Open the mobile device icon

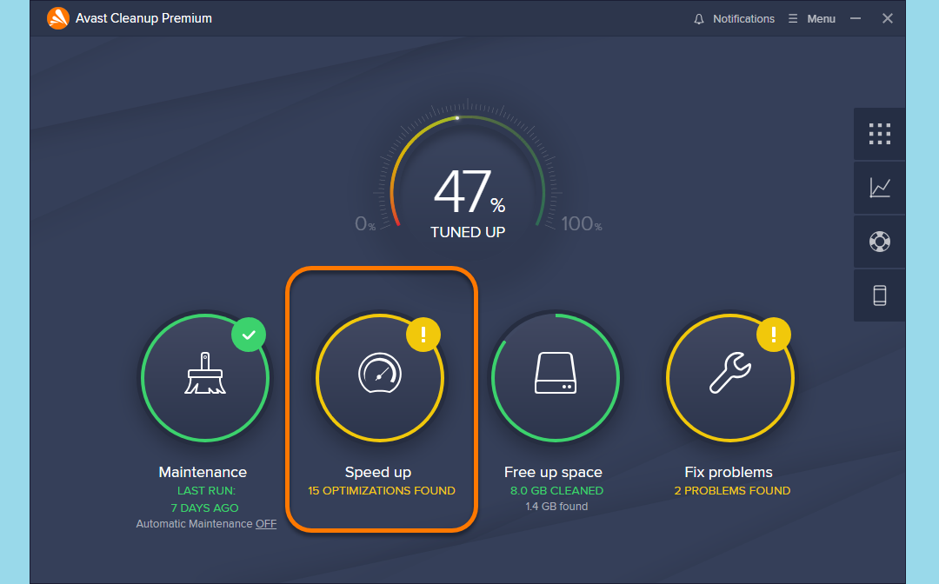click(x=879, y=295)
